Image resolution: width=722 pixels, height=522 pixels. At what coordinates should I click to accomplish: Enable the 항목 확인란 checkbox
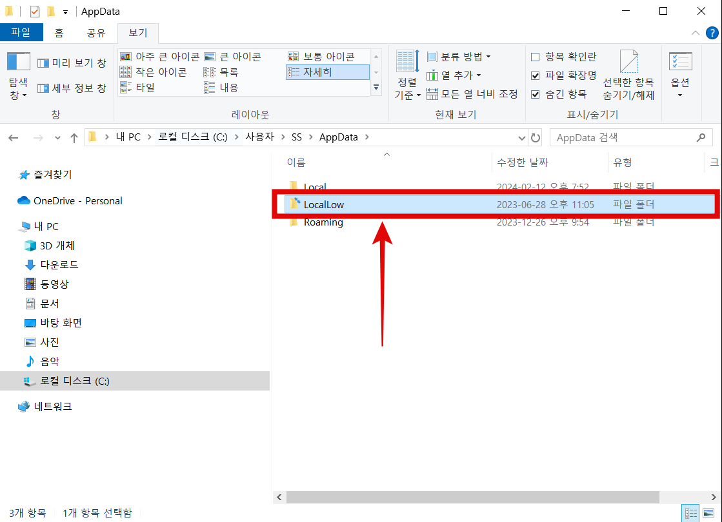[x=536, y=56]
